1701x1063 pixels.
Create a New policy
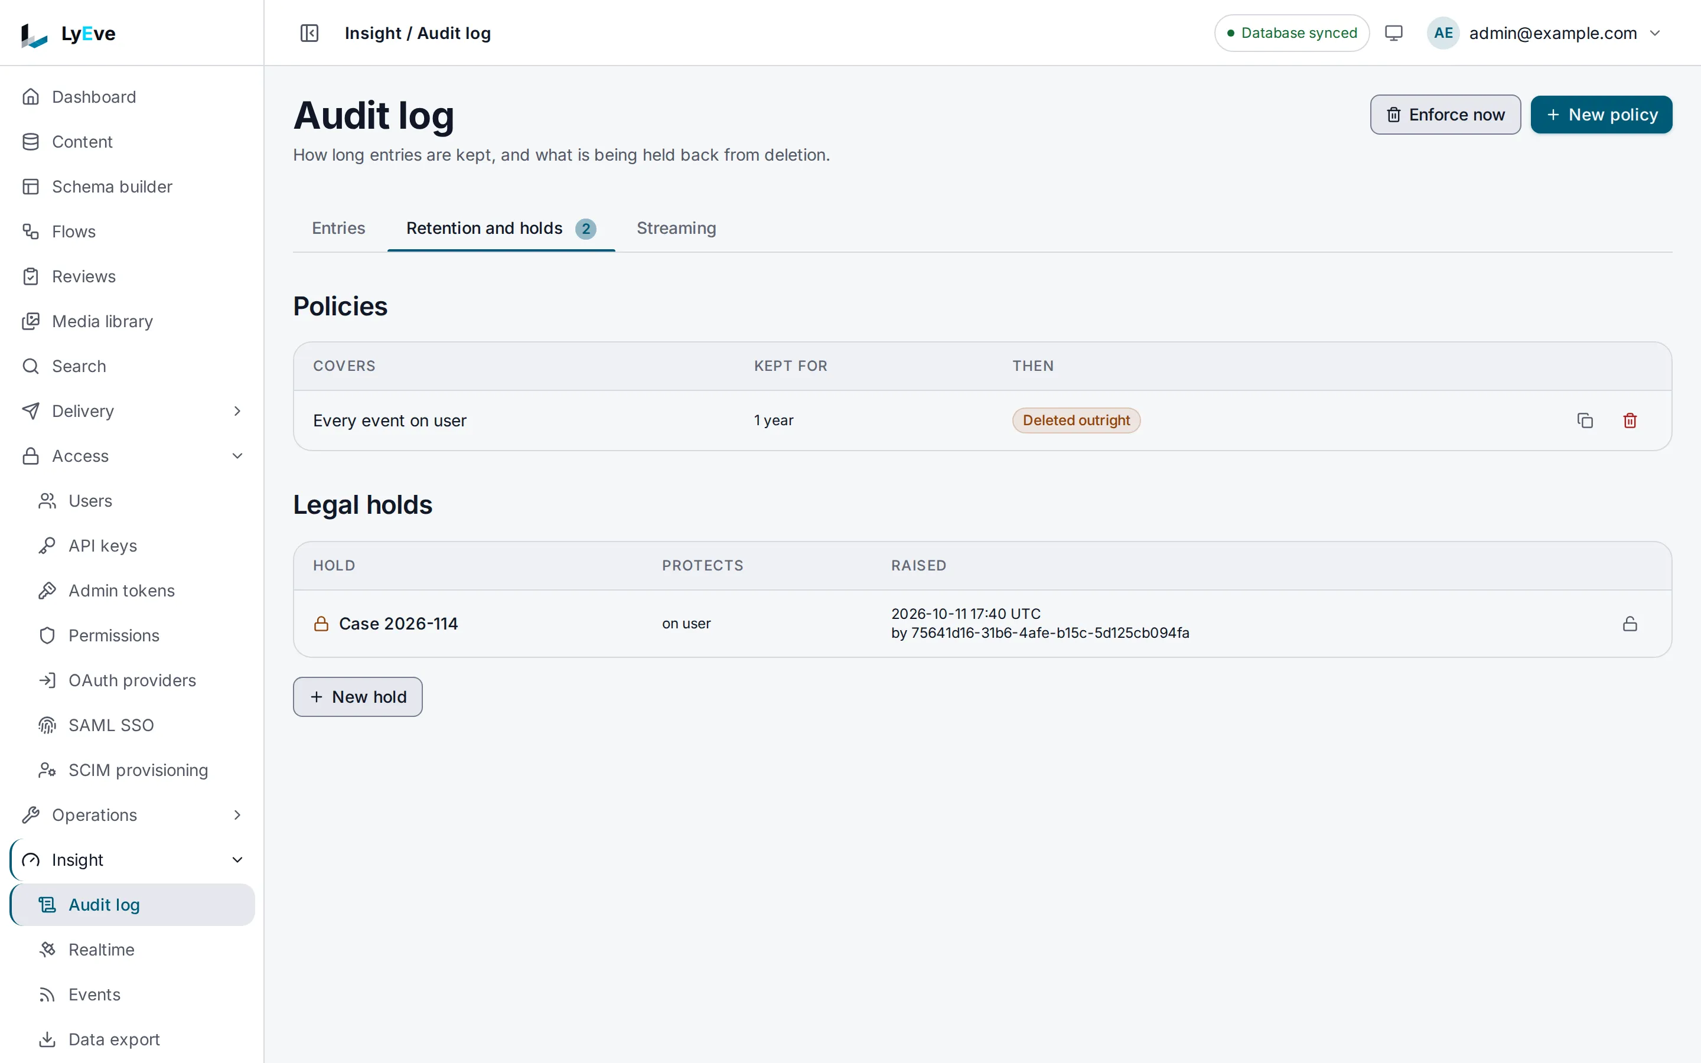(1601, 115)
